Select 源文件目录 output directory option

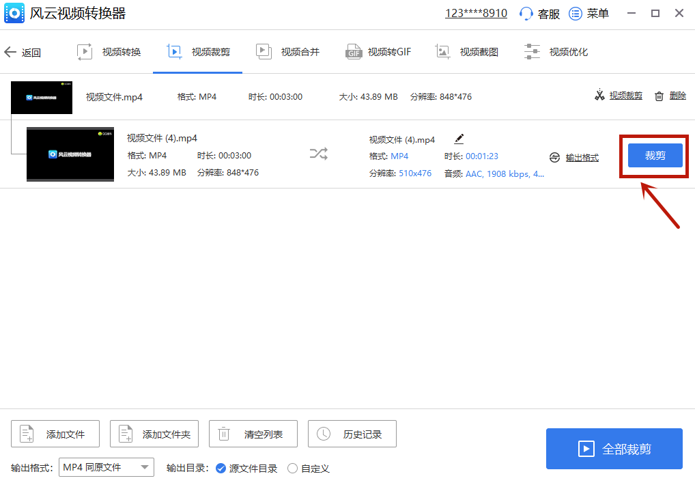[246, 469]
